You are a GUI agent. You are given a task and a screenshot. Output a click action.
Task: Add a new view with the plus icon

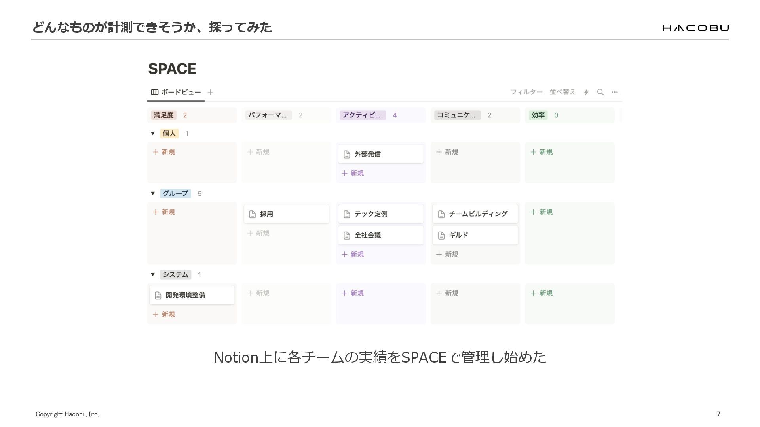coord(211,92)
